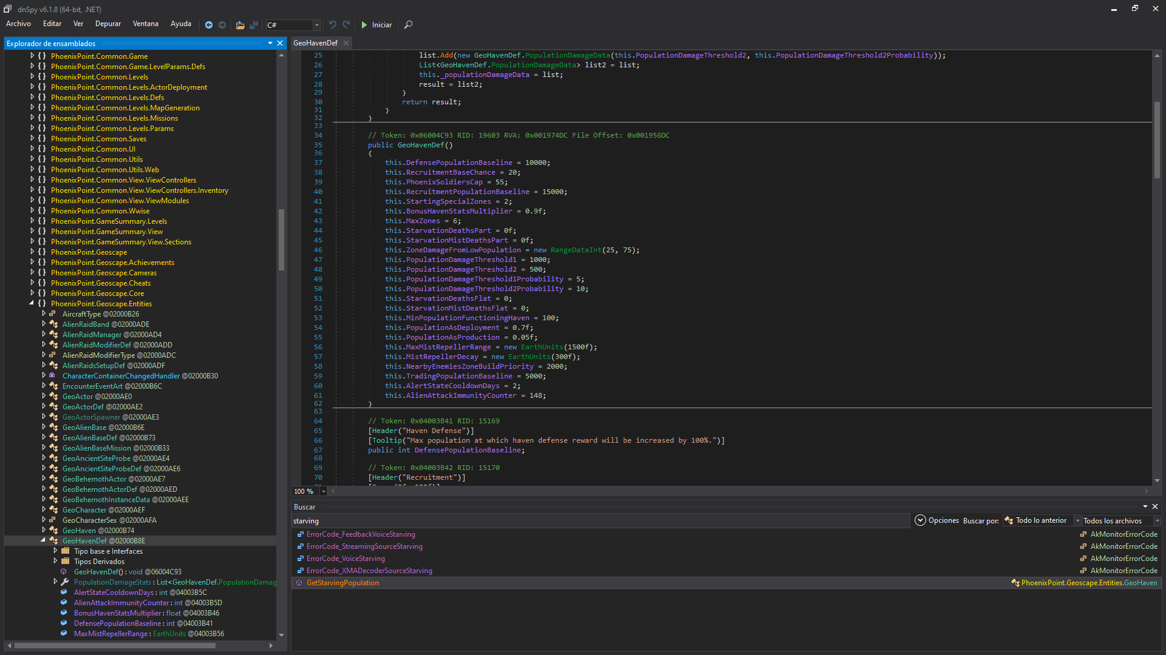This screenshot has width=1166, height=655.
Task: Click the save all icon in toolbar
Action: coord(254,25)
